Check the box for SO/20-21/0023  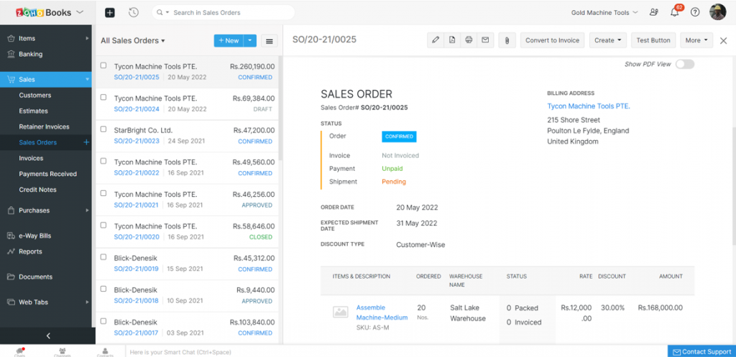103,129
